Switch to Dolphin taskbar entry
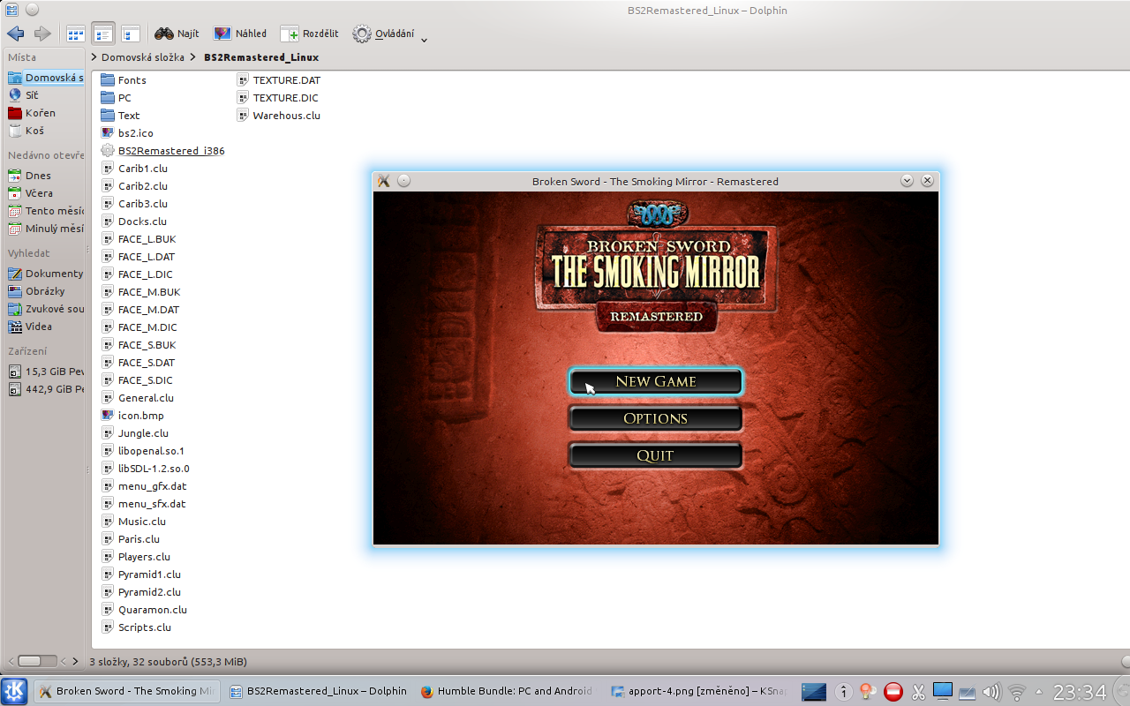 click(x=319, y=691)
